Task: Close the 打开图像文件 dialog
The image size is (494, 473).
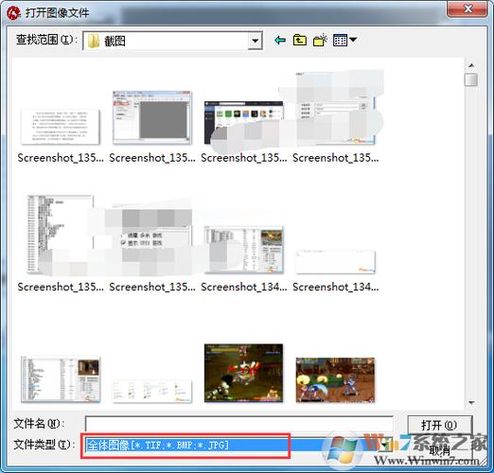Action: pyautogui.click(x=468, y=9)
